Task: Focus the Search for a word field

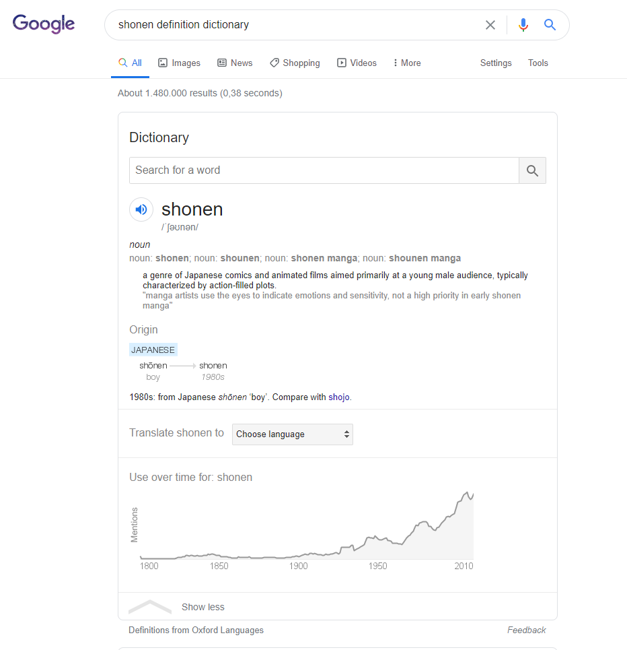Action: [x=324, y=170]
